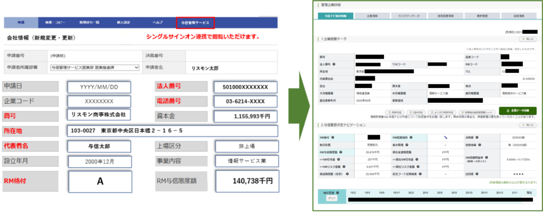Switch to the 企業情報 tab

coord(371,16)
